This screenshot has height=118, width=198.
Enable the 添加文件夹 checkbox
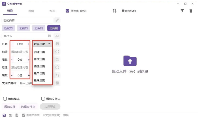43,99
